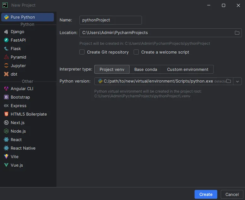Choose the FastAPI project icon

pos(6,40)
